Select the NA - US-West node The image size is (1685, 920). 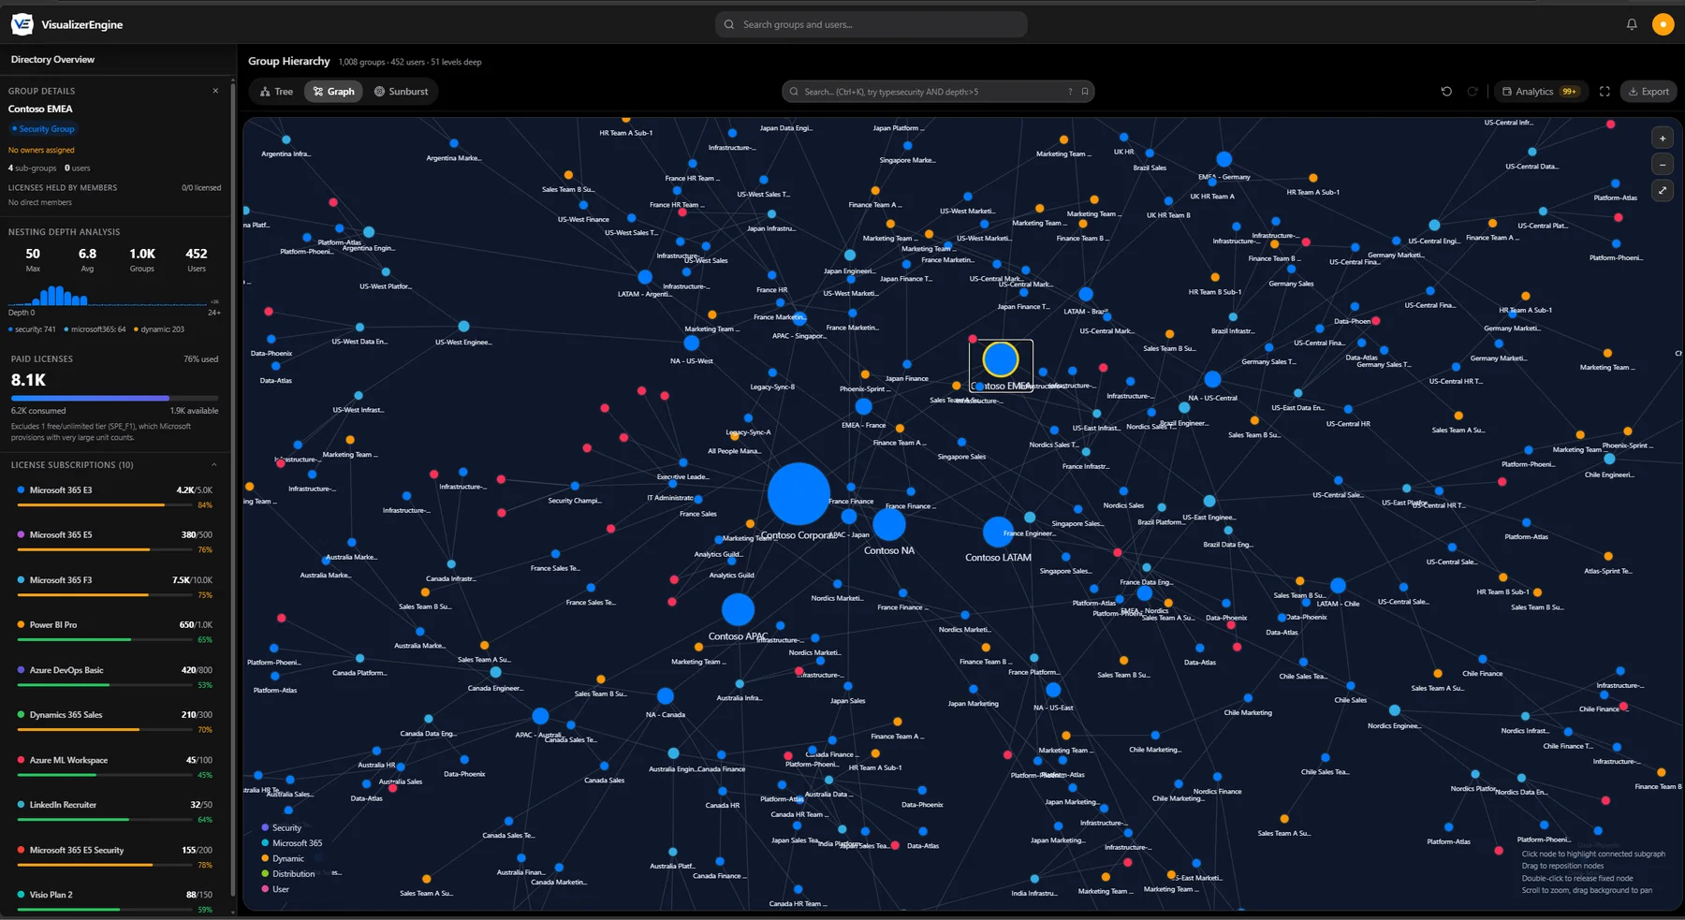coord(691,343)
